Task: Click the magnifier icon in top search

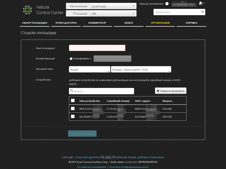Action: click(203, 12)
